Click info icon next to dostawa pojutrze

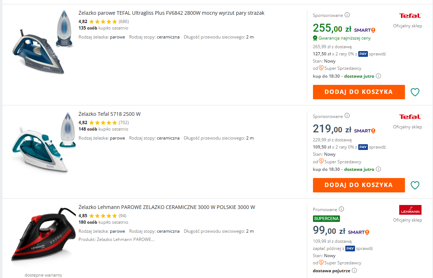pyautogui.click(x=354, y=270)
